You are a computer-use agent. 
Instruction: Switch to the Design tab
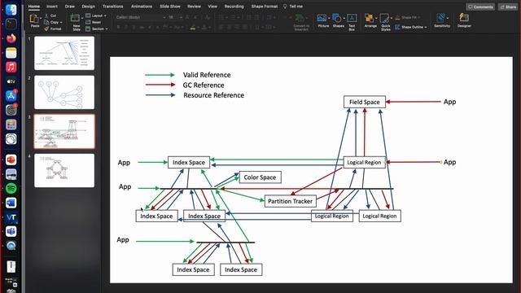coord(89,7)
